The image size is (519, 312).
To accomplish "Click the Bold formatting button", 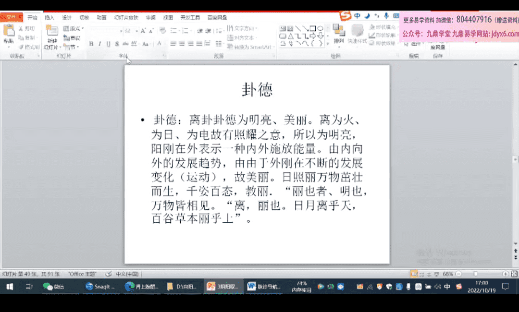I will [91, 44].
